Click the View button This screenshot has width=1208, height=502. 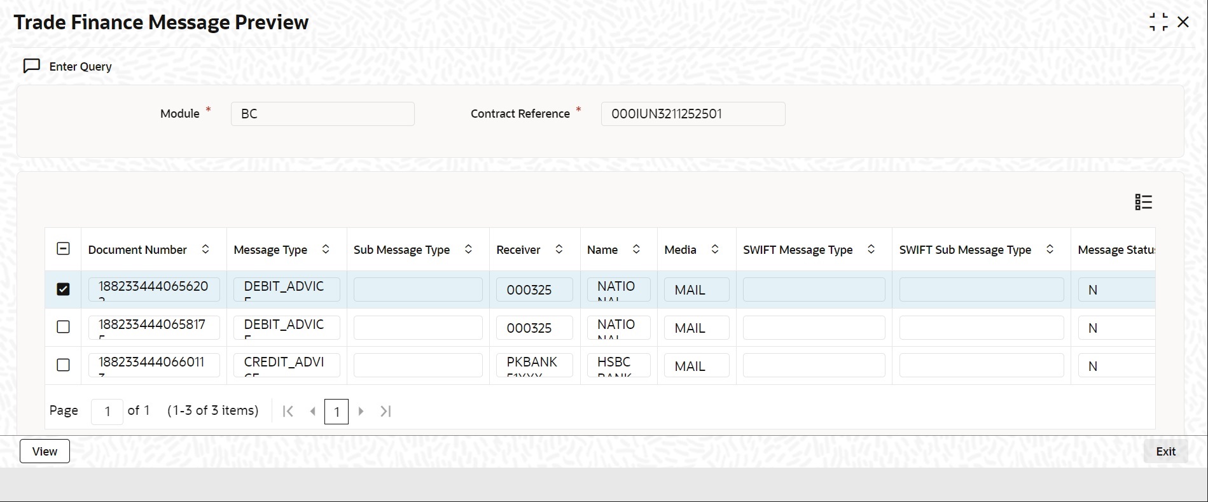tap(45, 451)
